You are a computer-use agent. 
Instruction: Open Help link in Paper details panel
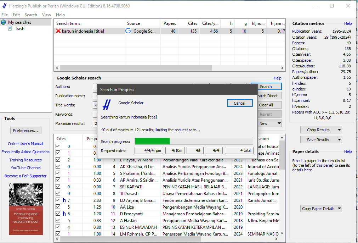tap(348, 151)
